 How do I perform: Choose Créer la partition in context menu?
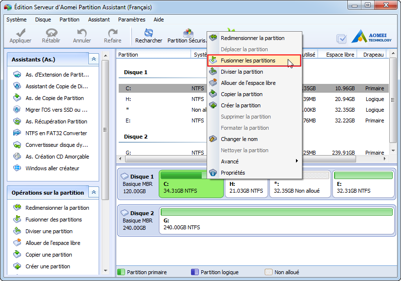point(254,105)
